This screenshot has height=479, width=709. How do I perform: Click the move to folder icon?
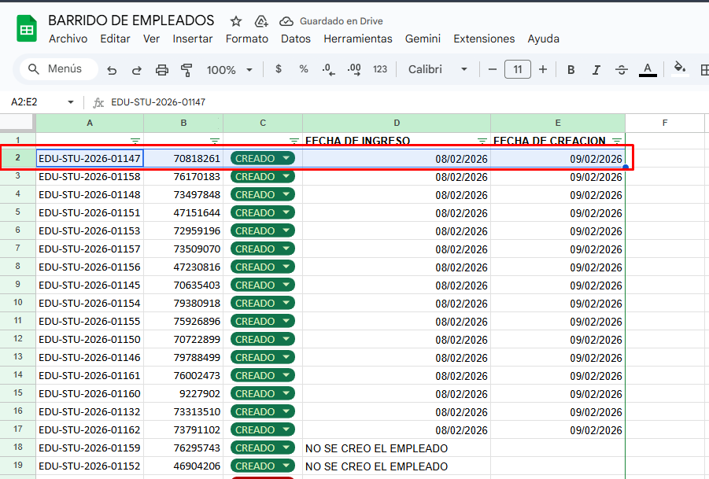pyautogui.click(x=261, y=21)
